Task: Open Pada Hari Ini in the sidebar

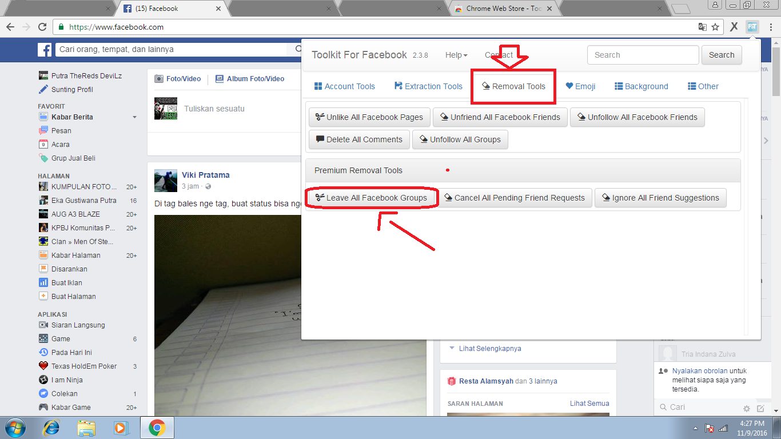Action: [71, 352]
